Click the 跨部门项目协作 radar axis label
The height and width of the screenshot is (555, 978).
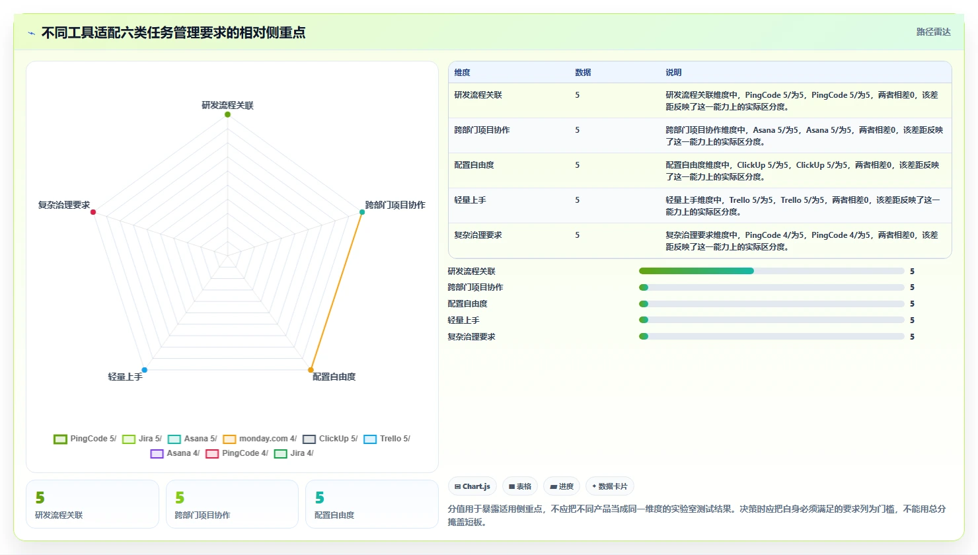pyautogui.click(x=395, y=205)
